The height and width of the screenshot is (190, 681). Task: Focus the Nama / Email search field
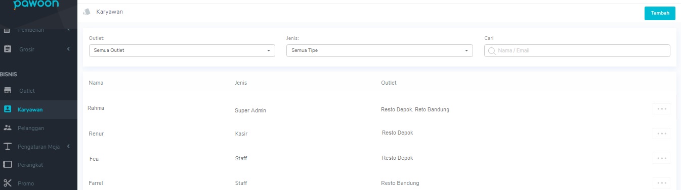[577, 50]
